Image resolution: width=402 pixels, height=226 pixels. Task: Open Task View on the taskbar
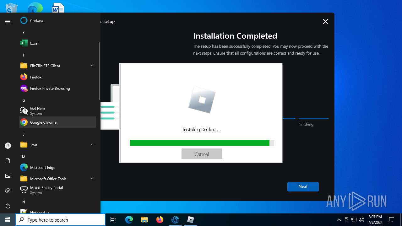point(113,220)
